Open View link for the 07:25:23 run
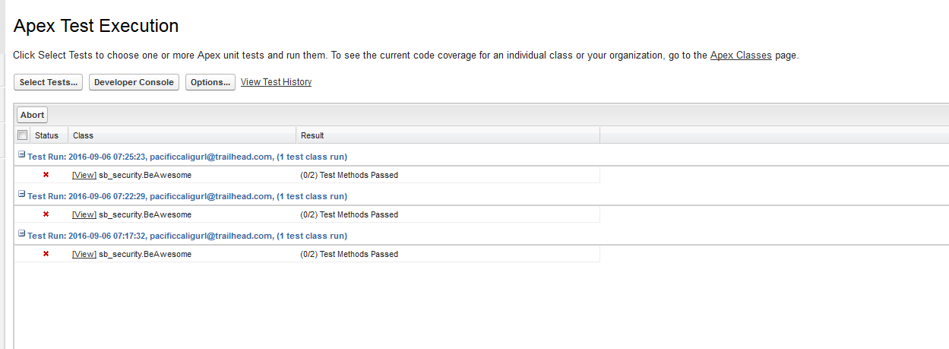This screenshot has width=949, height=349. click(84, 175)
